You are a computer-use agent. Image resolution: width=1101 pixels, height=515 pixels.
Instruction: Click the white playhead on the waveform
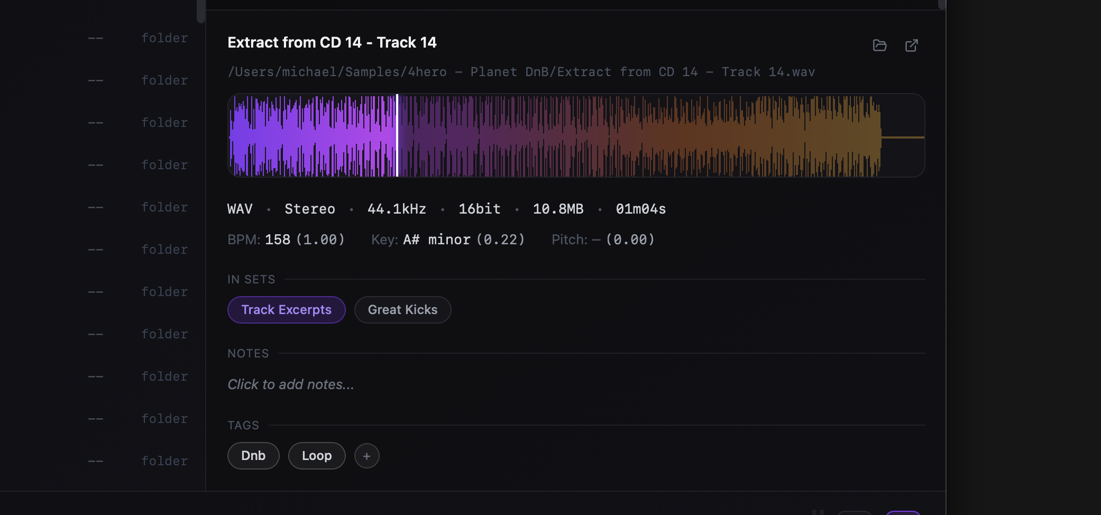[x=397, y=135]
